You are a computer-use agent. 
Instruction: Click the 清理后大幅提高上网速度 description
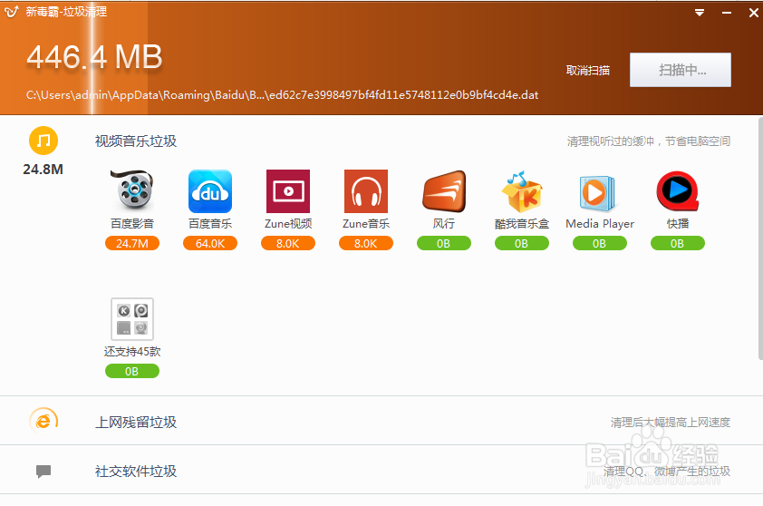670,423
